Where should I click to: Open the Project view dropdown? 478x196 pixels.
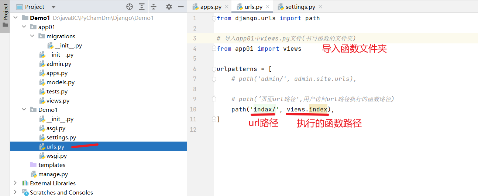point(54,7)
